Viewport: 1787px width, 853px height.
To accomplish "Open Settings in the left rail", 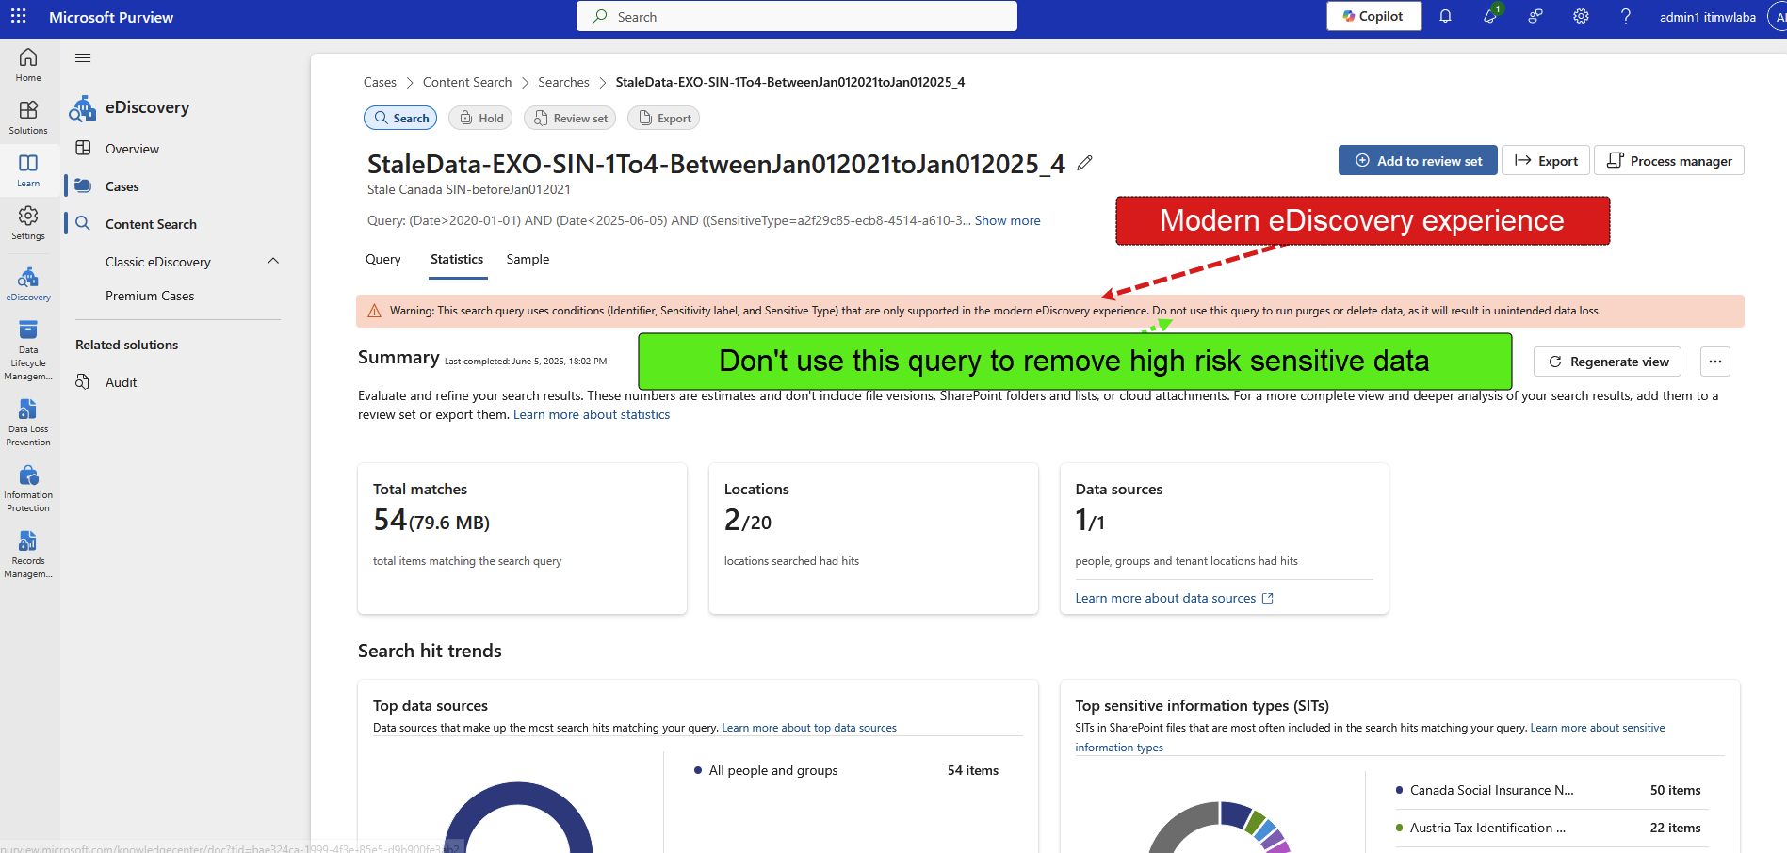I will coord(28,223).
